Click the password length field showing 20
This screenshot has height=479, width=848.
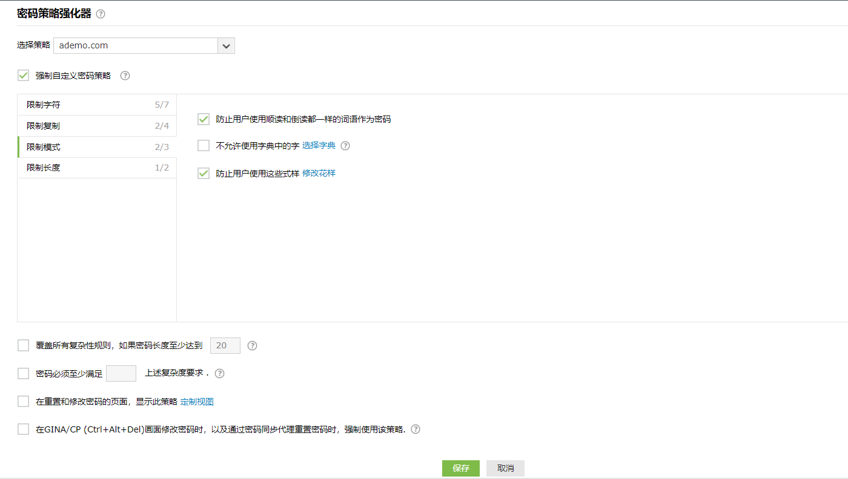tap(225, 345)
